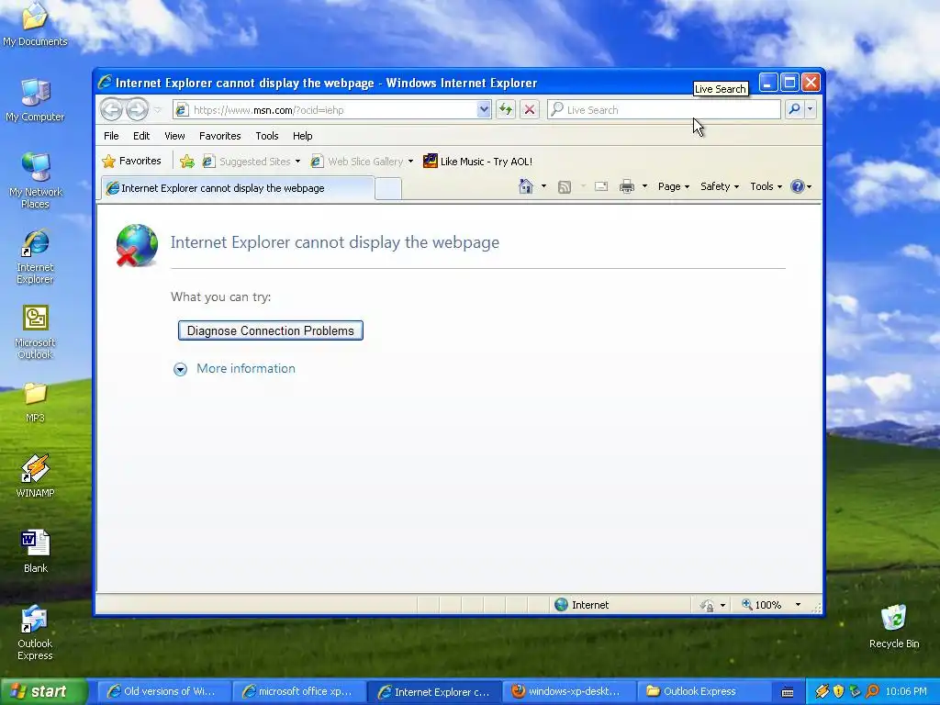
Task: Click the blue Help question mark icon
Action: [x=798, y=186]
